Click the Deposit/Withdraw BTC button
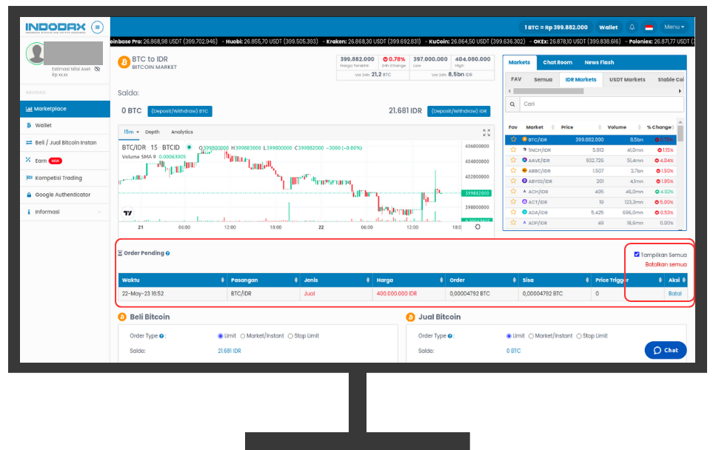Viewport: 713px width, 450px height. point(180,111)
